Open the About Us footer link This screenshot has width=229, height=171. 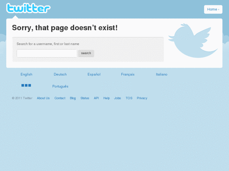pos(43,98)
